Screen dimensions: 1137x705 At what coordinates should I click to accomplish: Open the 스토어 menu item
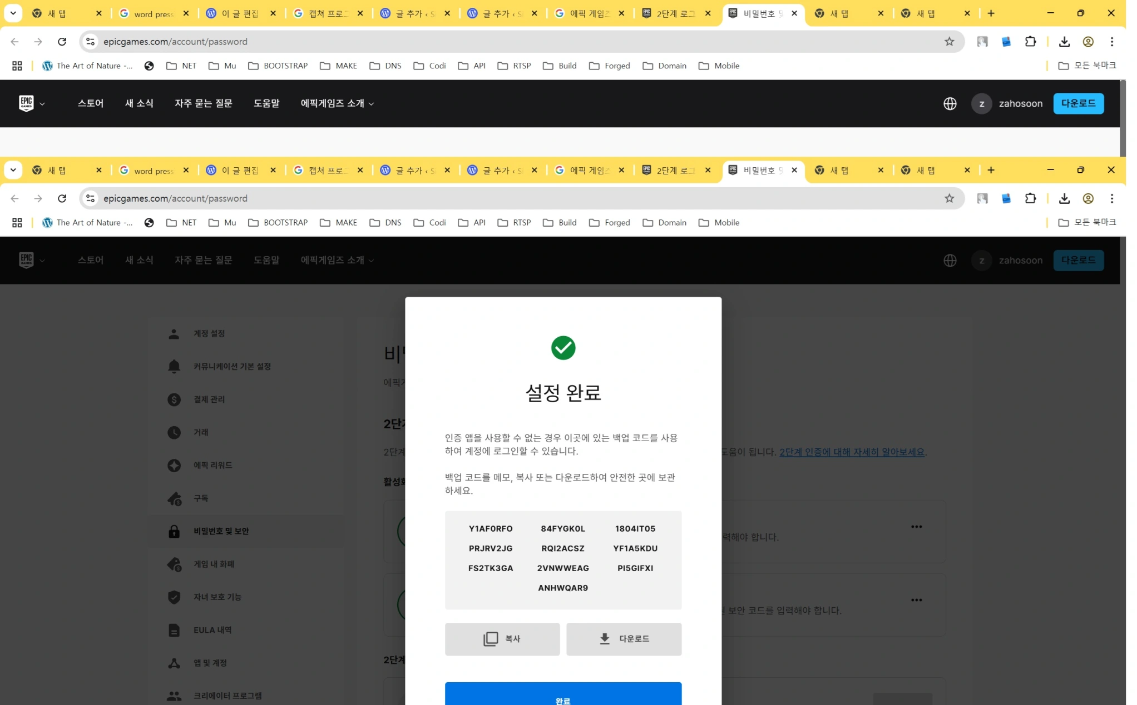point(91,260)
